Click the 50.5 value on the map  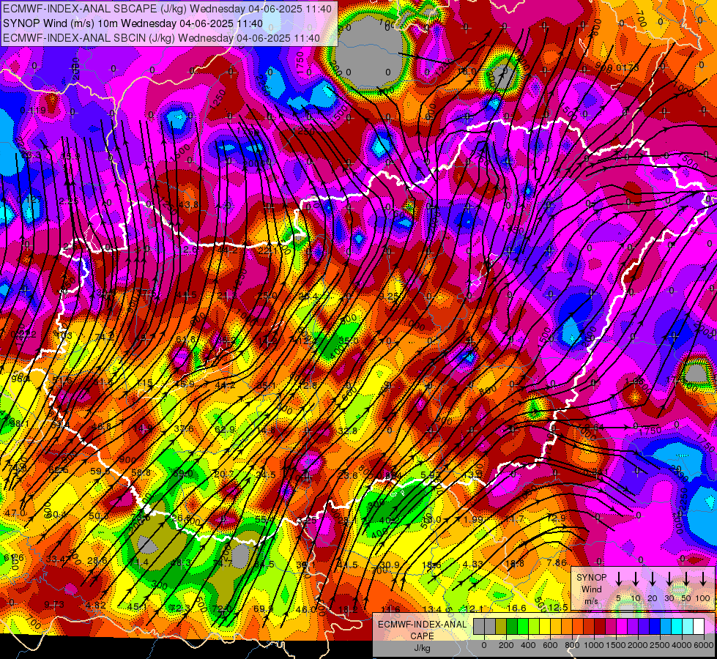pyautogui.click(x=99, y=516)
